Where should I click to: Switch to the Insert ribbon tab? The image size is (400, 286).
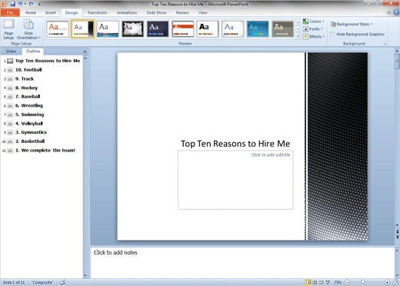[x=51, y=12]
